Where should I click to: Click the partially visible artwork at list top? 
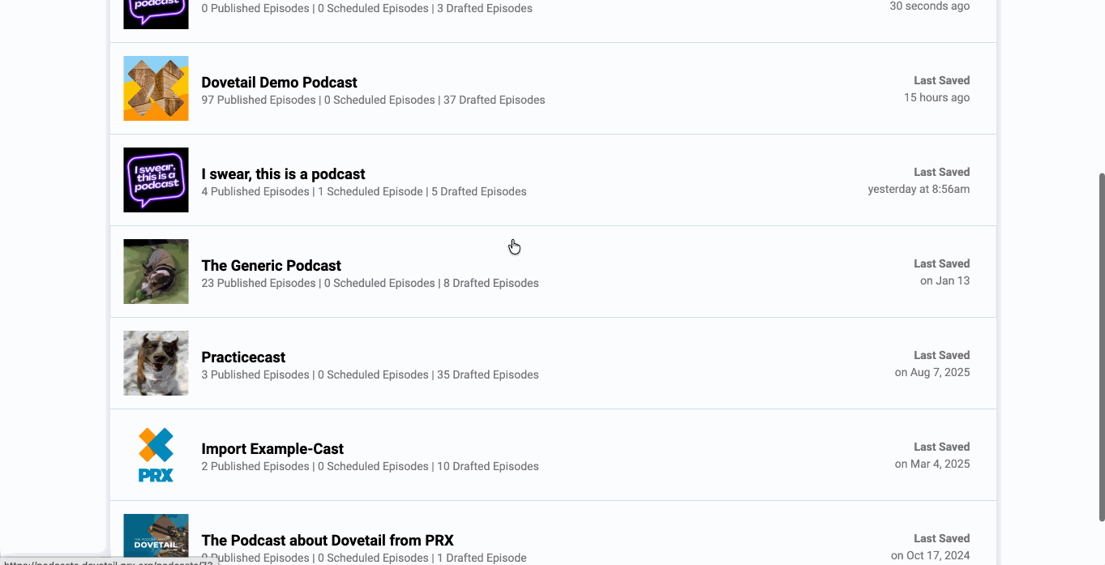(156, 15)
